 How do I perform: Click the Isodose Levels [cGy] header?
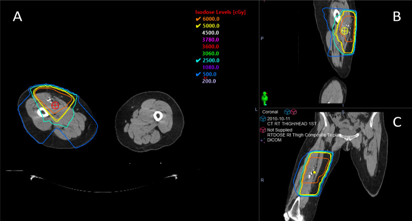point(220,12)
